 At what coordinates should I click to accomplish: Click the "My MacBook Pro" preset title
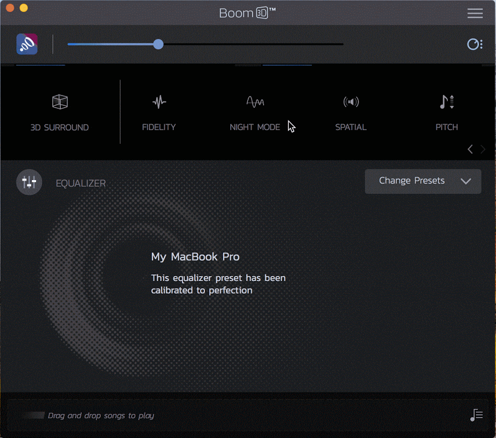tap(195, 256)
